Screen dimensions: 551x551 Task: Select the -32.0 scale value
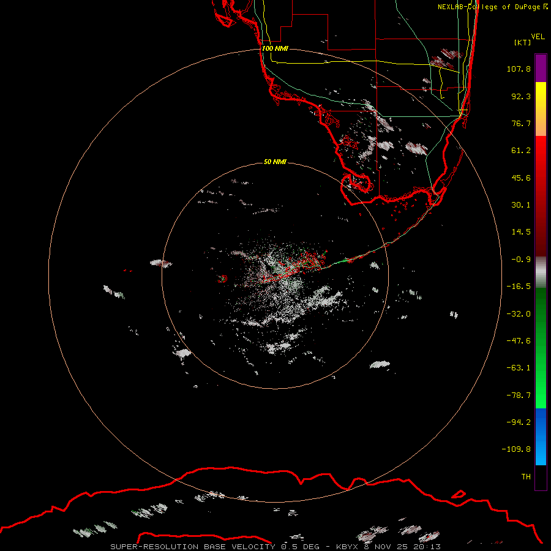tap(519, 314)
